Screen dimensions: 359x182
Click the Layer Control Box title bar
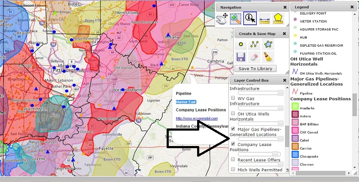(259, 80)
